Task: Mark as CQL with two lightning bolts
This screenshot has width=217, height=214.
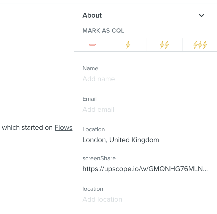Action: point(164,44)
